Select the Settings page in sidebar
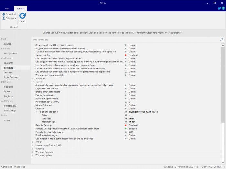226x169 pixels. point(15,68)
